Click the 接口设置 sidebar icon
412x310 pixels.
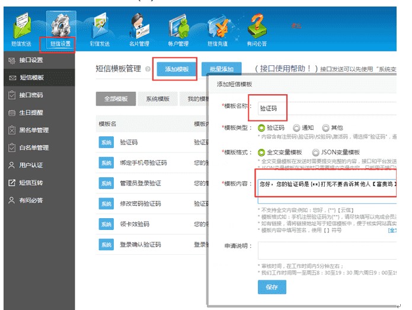coord(12,60)
